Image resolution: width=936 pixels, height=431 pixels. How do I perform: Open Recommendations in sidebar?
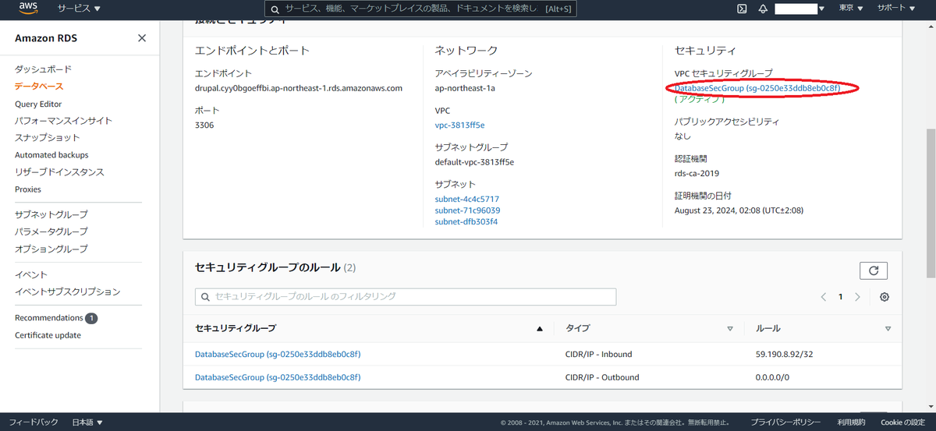(48, 318)
